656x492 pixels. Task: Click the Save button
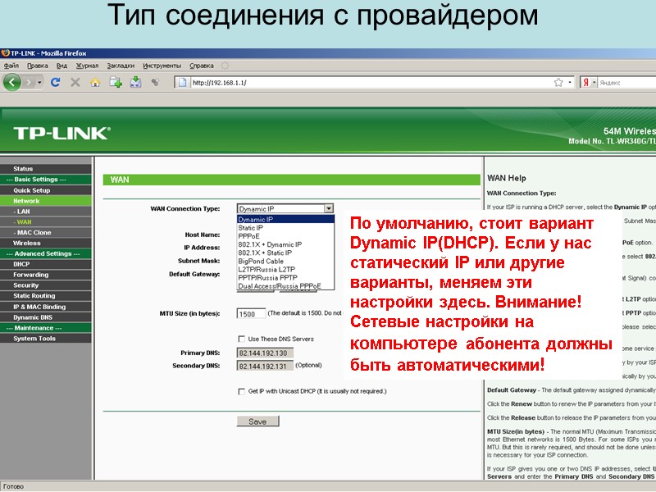click(x=257, y=421)
